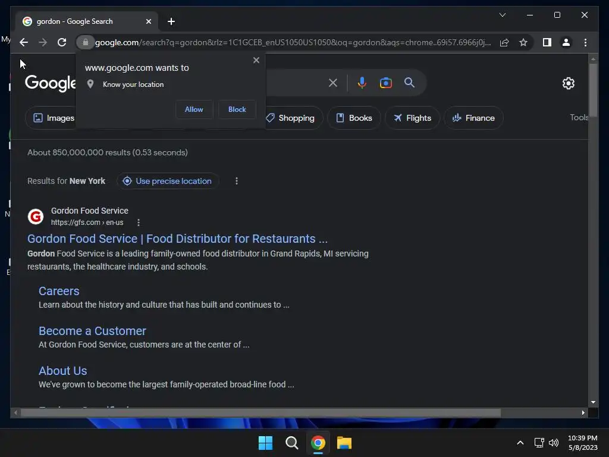Click the horizontal scrollbar thumb
The width and height of the screenshot is (609, 457).
pyautogui.click(x=260, y=413)
